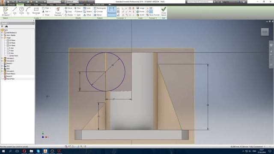The image size is (274, 154).
Task: Click the ViewCube in the canvas
Action: coord(265,32)
